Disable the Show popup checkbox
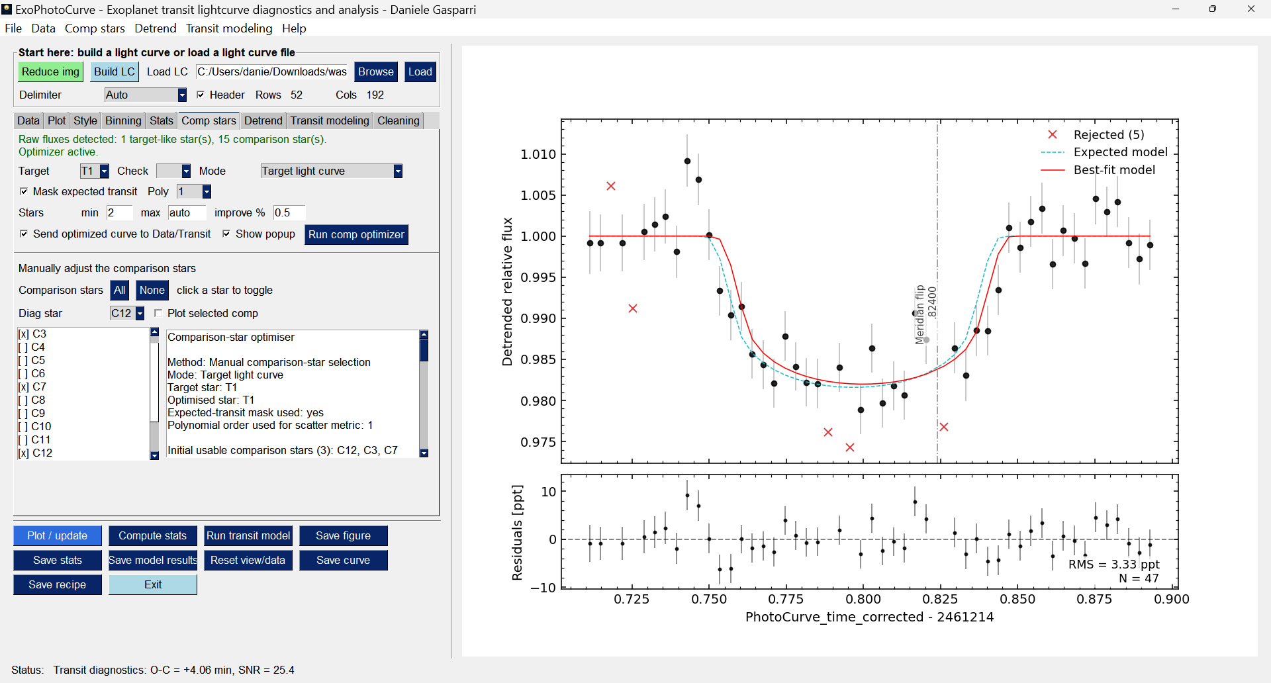 point(226,234)
